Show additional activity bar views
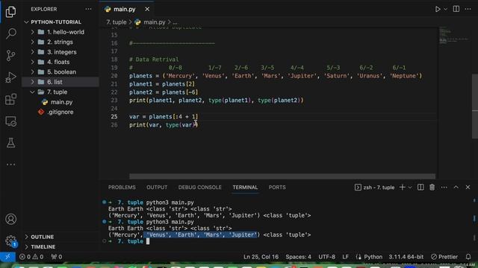 pyautogui.click(x=11, y=165)
